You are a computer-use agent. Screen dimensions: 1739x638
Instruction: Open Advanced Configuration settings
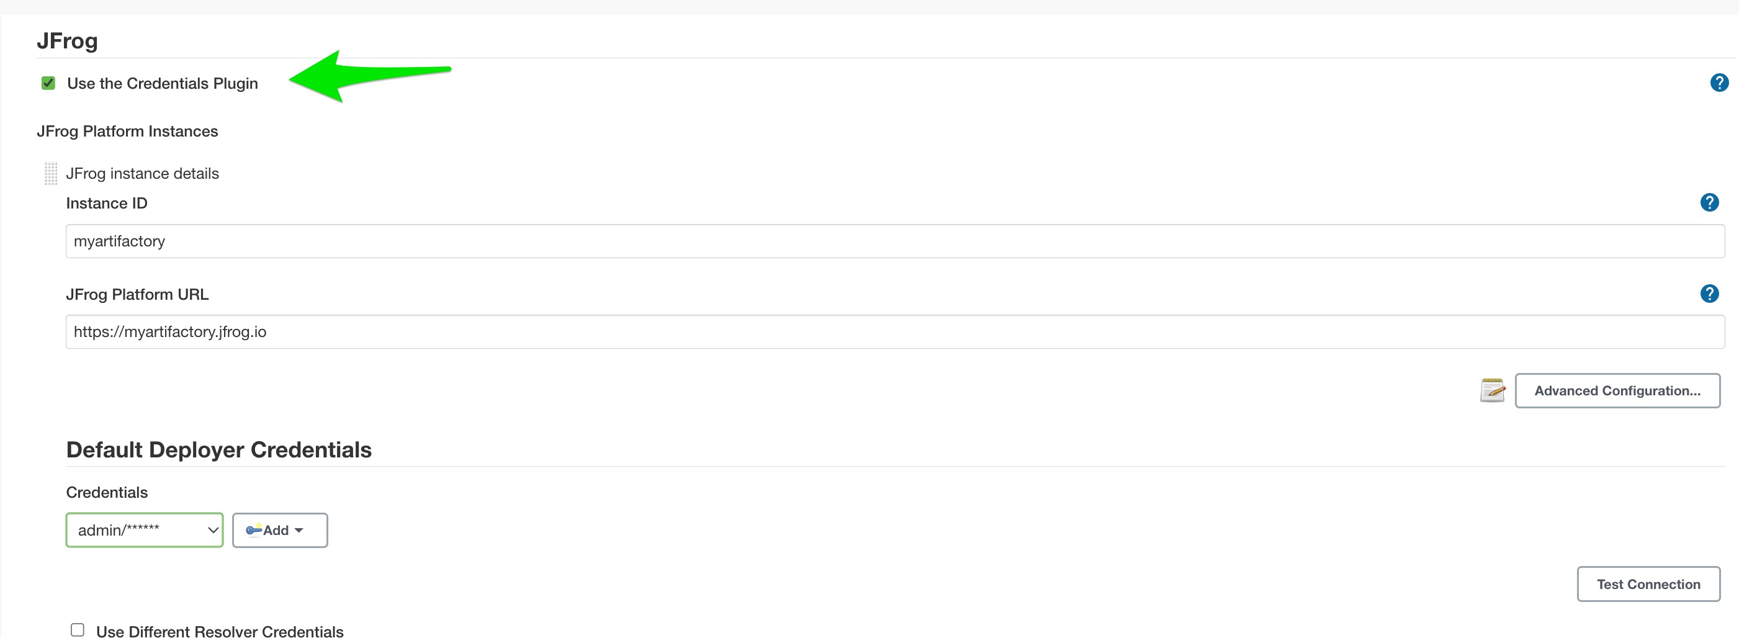(x=1617, y=390)
